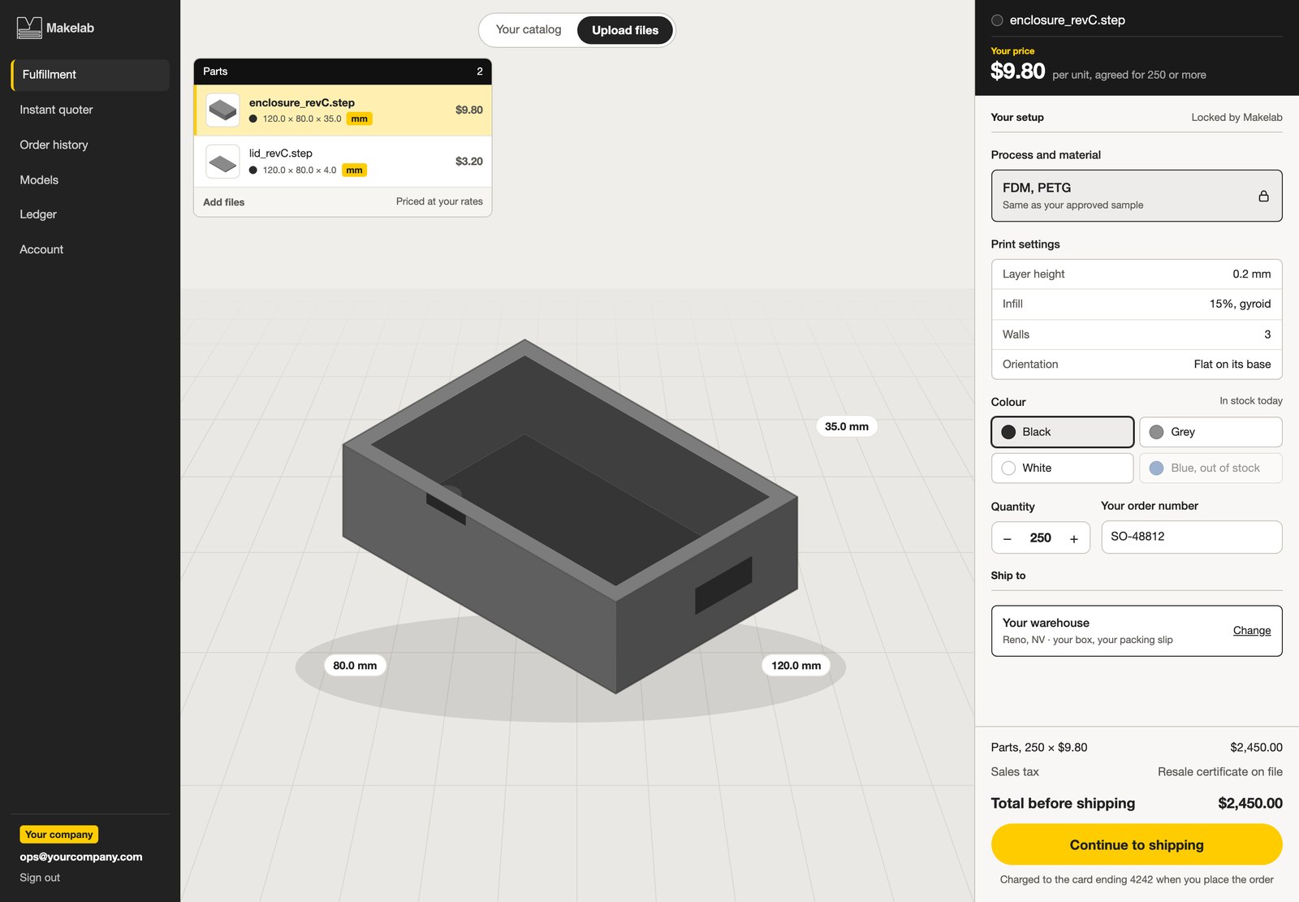Click the Change link for warehouse
The image size is (1299, 902).
point(1251,631)
